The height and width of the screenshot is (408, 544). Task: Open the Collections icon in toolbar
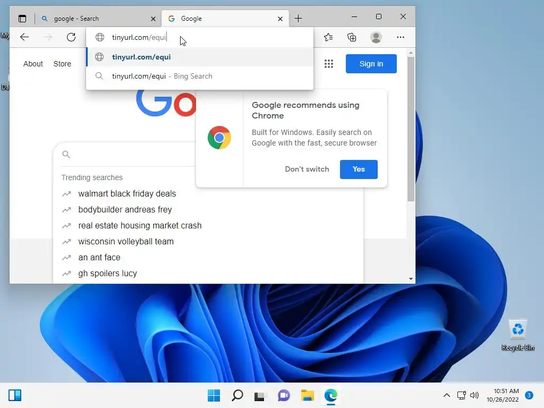click(x=352, y=37)
